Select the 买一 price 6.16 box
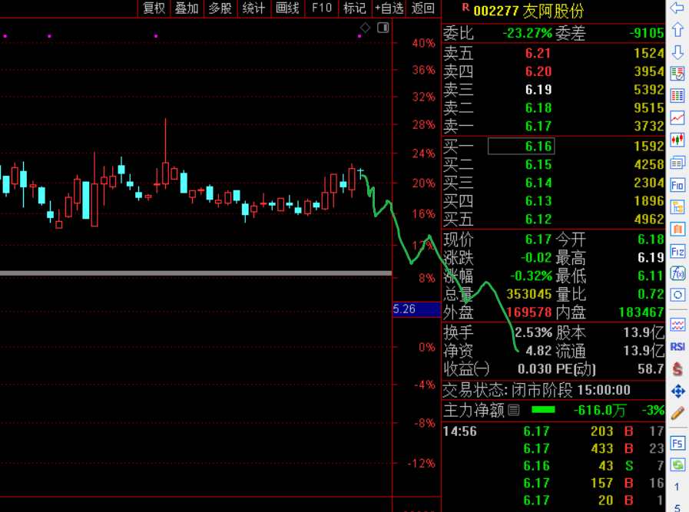This screenshot has width=689, height=512. (521, 146)
